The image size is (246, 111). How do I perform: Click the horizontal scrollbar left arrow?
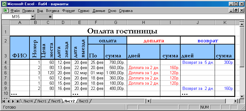pos(149,101)
